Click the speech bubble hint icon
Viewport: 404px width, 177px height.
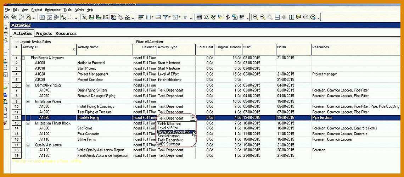pyautogui.click(x=298, y=17)
